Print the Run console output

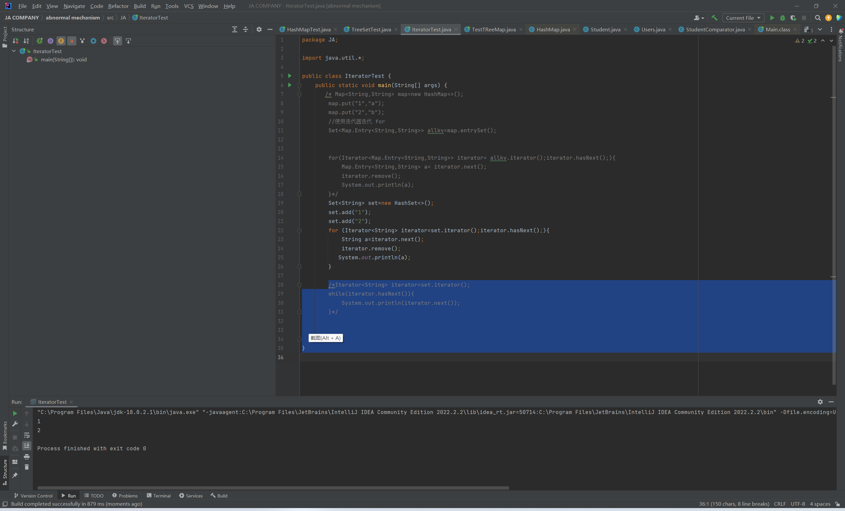point(27,457)
